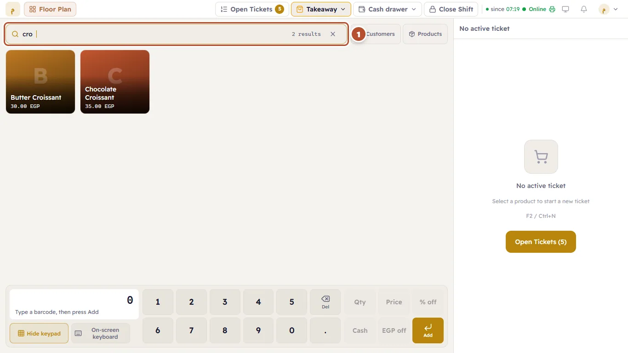Click the app logo in top-left corner
The height and width of the screenshot is (353, 628).
coord(13,9)
